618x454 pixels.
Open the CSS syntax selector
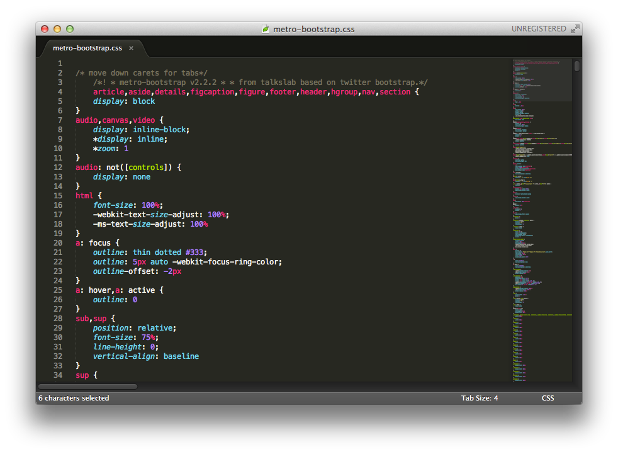pyautogui.click(x=548, y=398)
